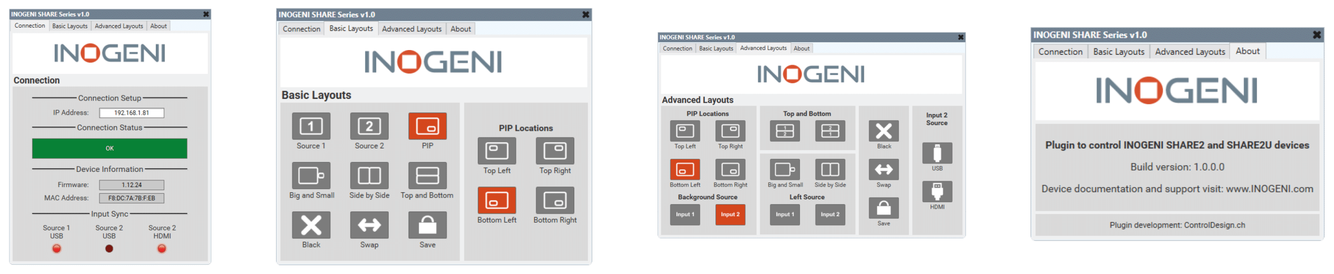The image size is (1334, 274).
Task: Click the Firmware field showing 1.12.24
Action: click(131, 185)
